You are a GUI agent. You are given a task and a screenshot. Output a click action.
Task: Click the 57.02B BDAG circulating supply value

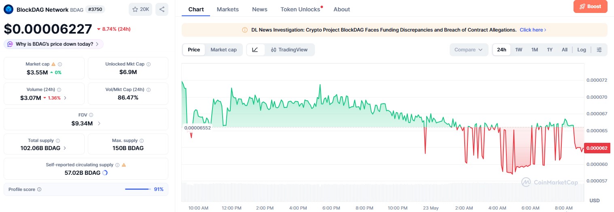click(x=82, y=173)
